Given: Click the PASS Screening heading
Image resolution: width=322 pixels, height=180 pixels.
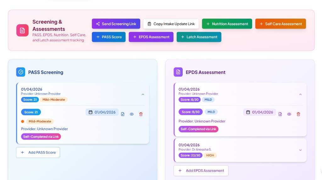Looking at the screenshot, I should [x=46, y=72].
